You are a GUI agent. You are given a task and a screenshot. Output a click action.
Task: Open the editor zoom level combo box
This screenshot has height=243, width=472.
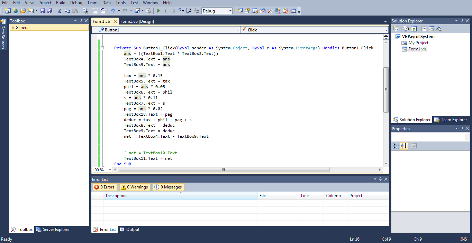click(x=101, y=169)
